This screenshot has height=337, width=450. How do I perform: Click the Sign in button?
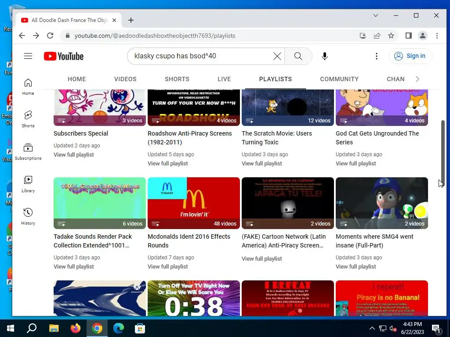(410, 56)
